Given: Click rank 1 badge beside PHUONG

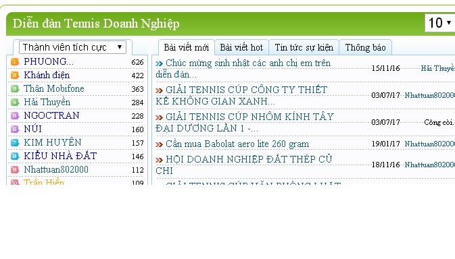Looking at the screenshot, I should tap(15, 61).
